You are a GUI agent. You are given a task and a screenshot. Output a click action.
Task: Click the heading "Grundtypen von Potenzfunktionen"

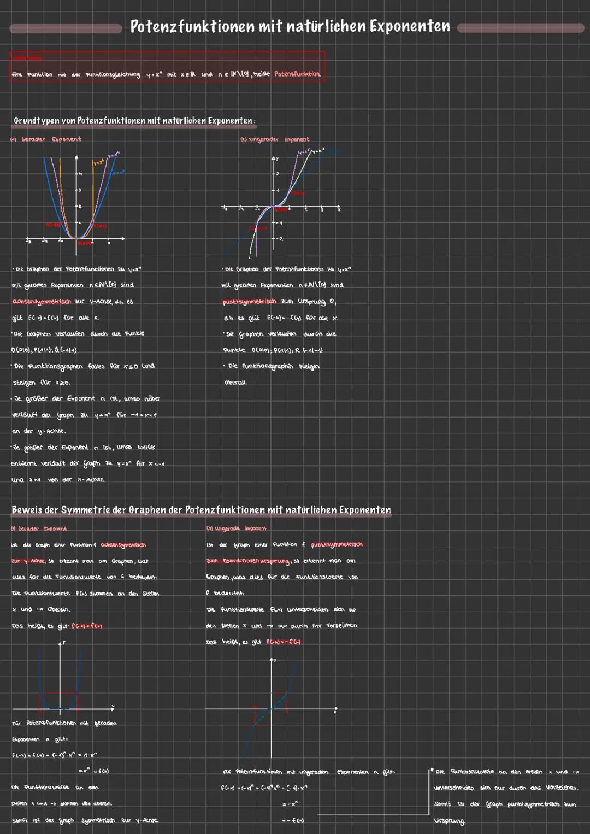[134, 120]
